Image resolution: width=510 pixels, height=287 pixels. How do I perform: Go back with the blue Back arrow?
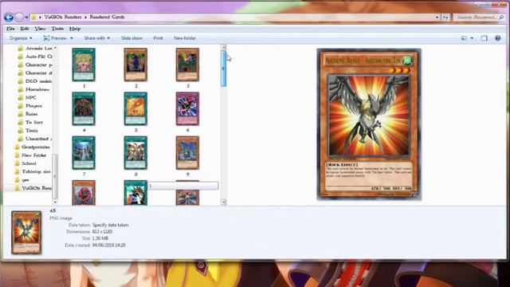(9, 17)
